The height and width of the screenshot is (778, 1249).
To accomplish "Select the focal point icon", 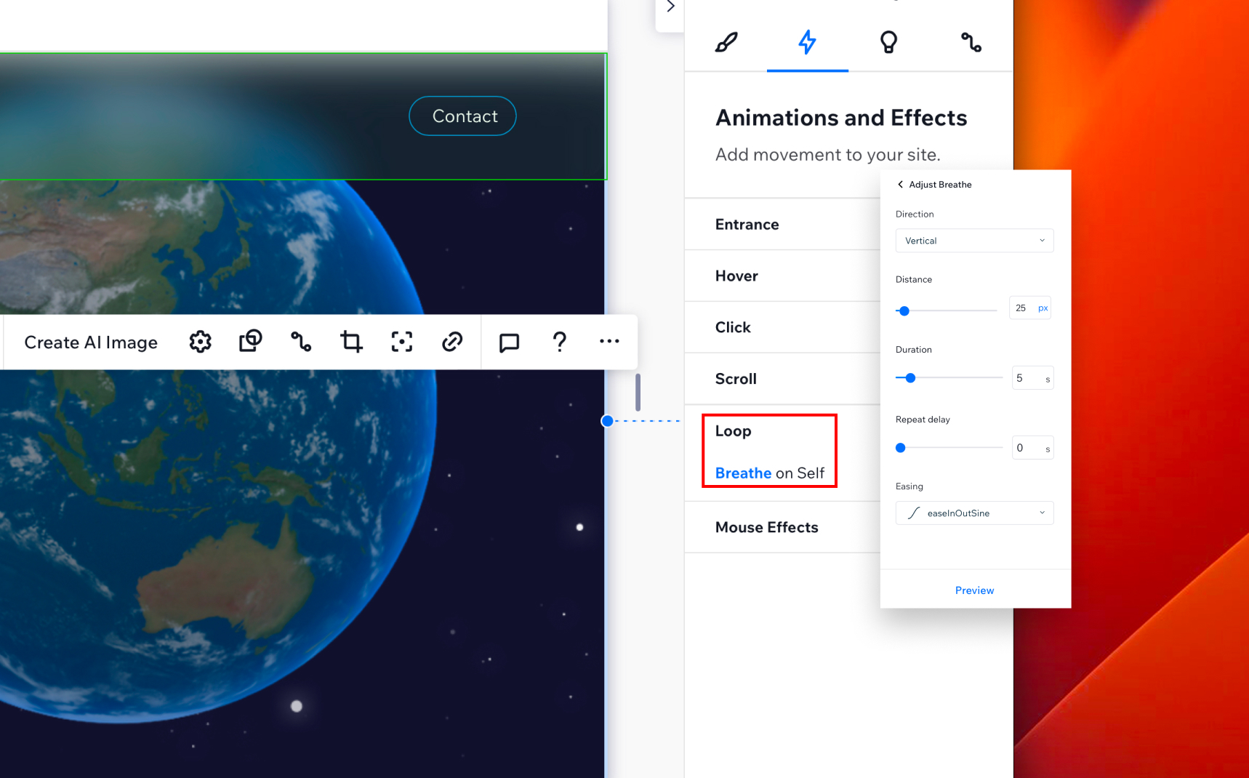I will (402, 342).
